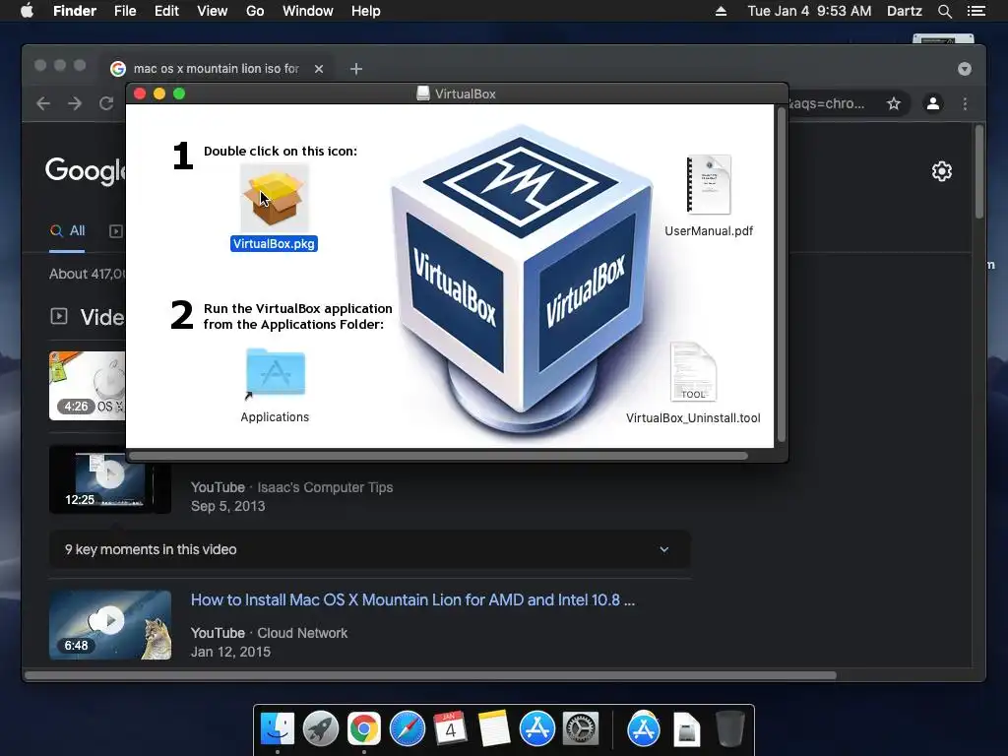Open Spotlight search in menu bar
The width and height of the screenshot is (1008, 756).
pos(944,11)
